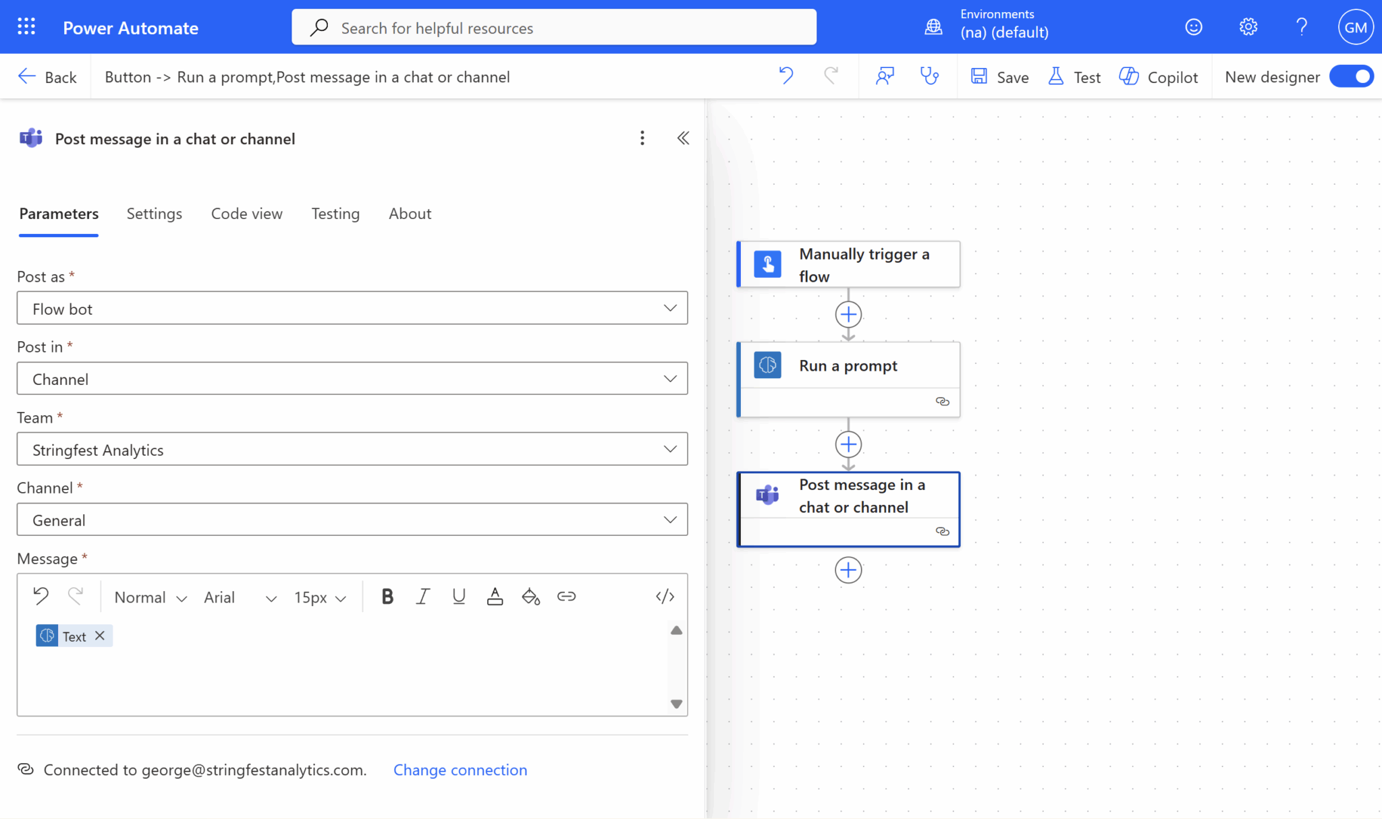Viewport: 1382px width, 819px height.
Task: Collapse the left action panel
Action: coord(683,138)
